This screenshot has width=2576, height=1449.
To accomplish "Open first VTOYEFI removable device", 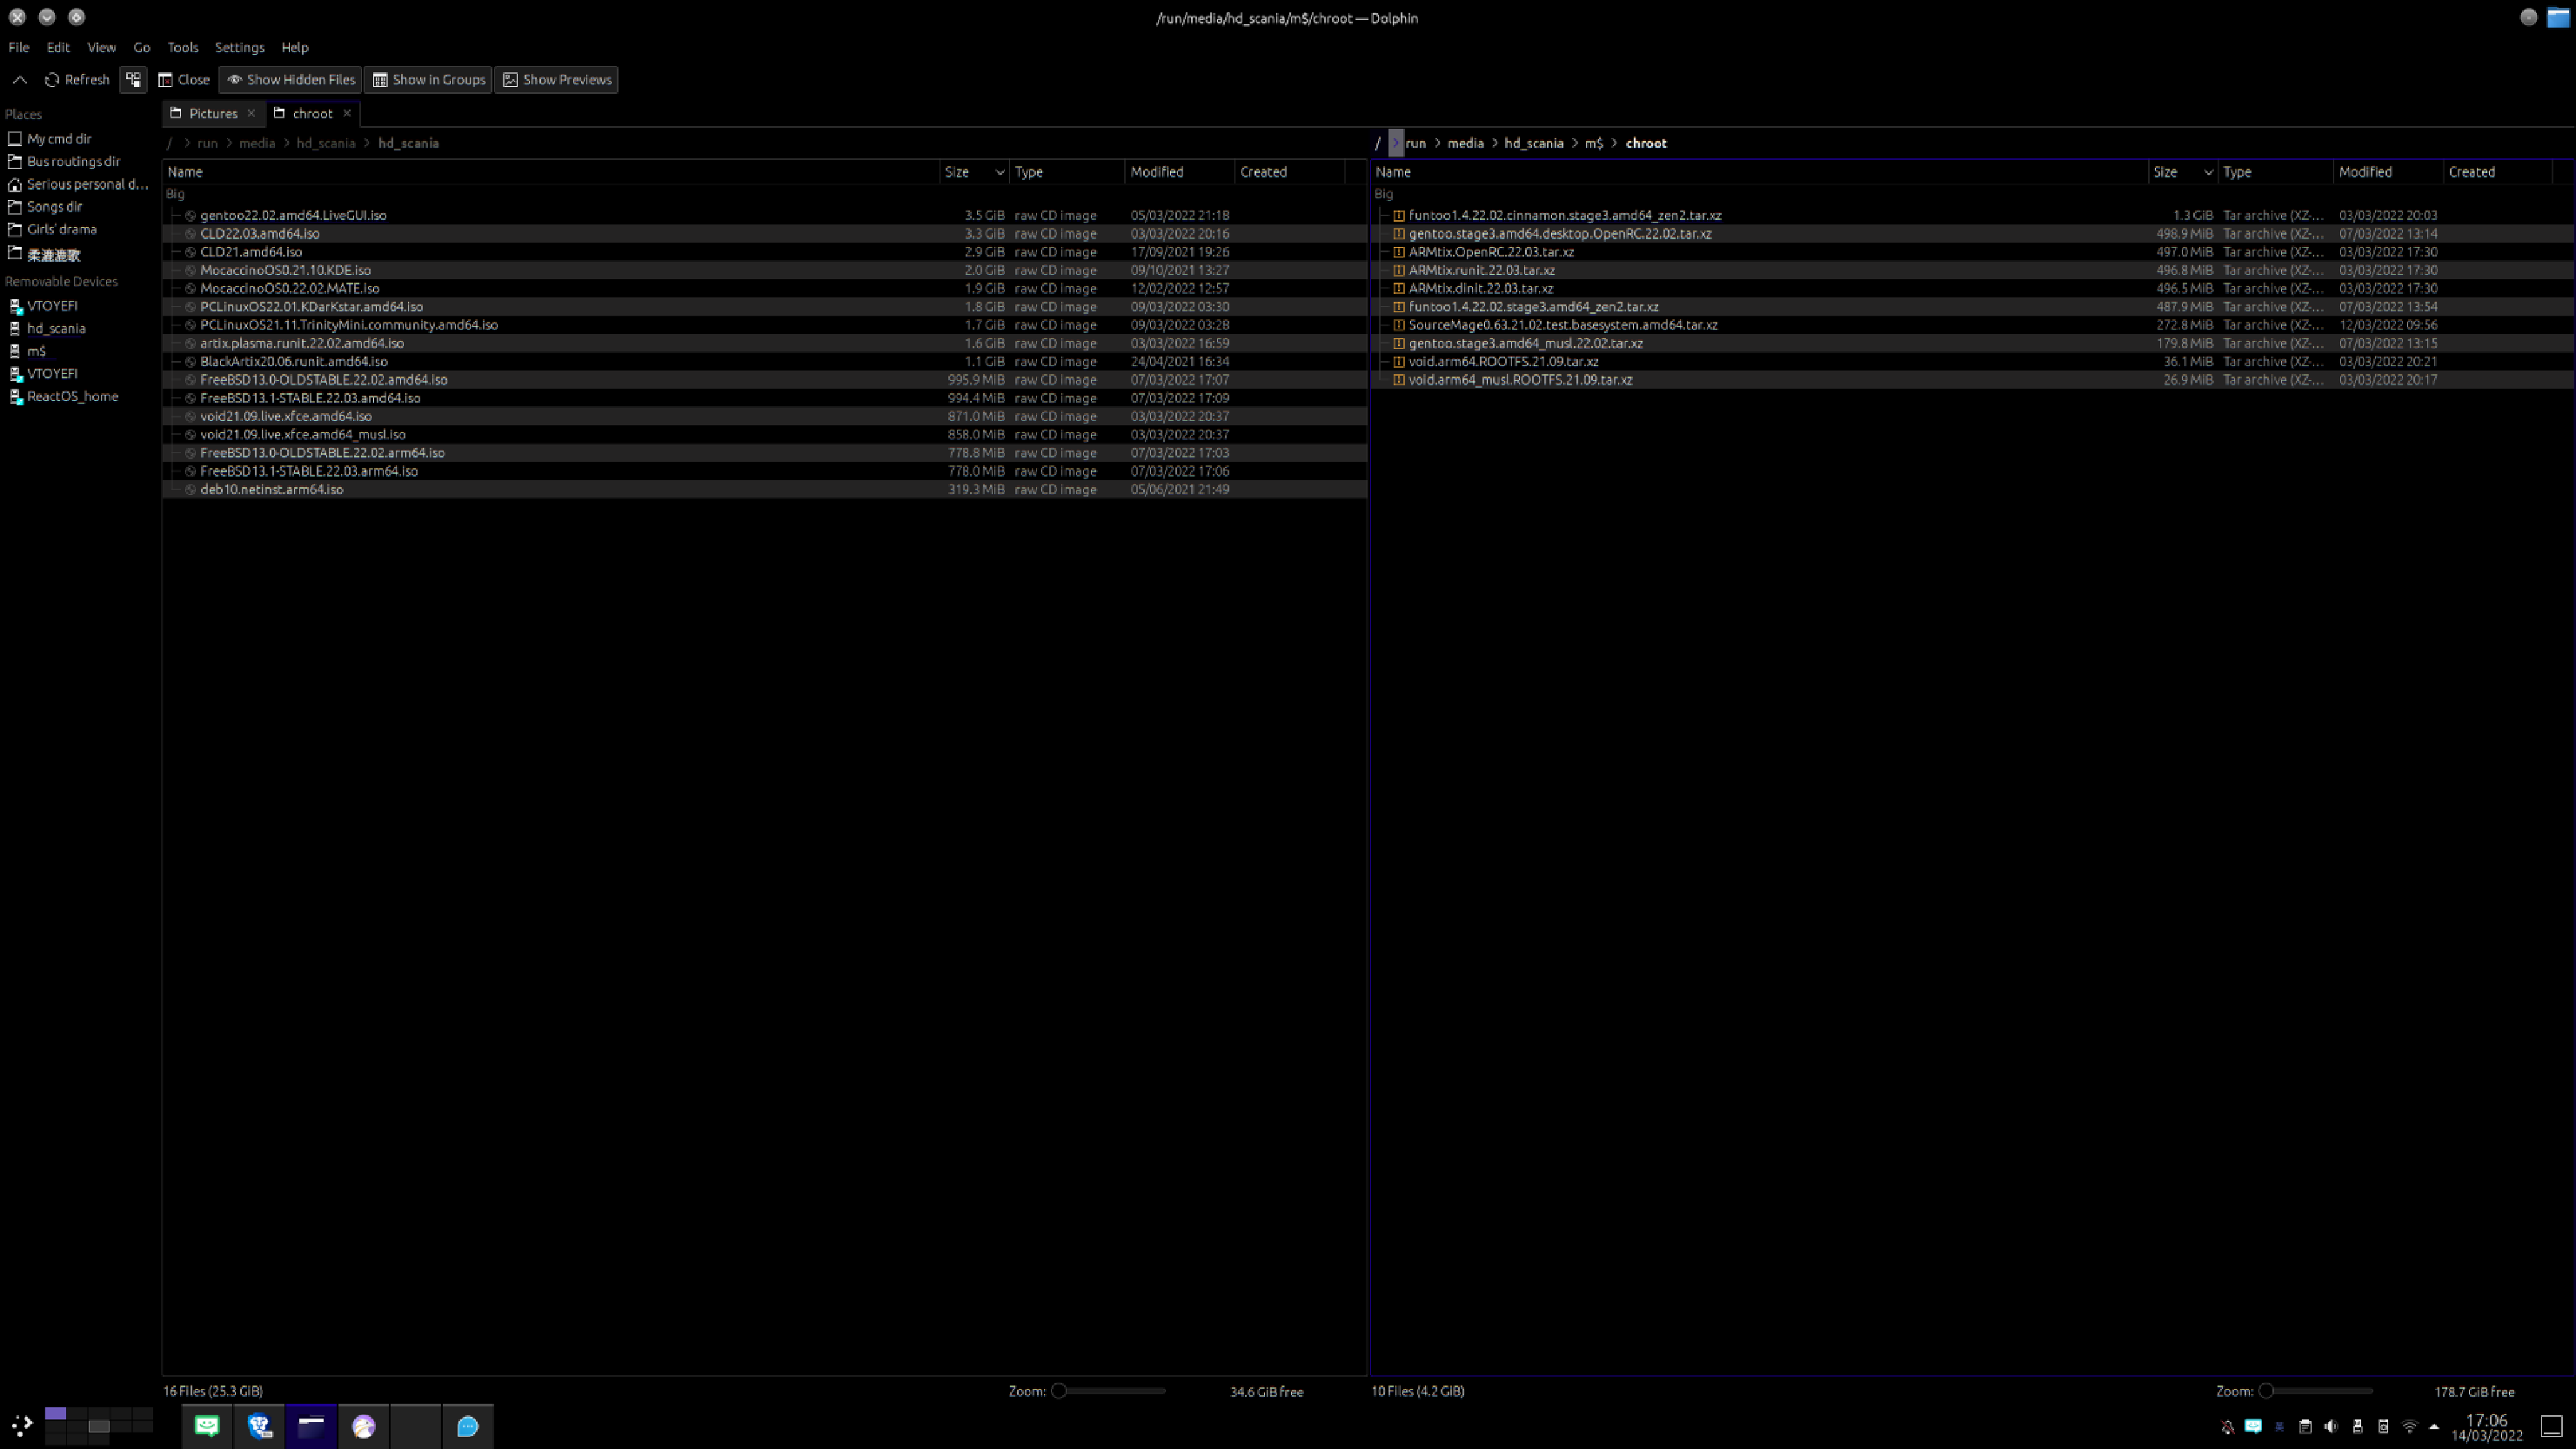I will pos(43,306).
